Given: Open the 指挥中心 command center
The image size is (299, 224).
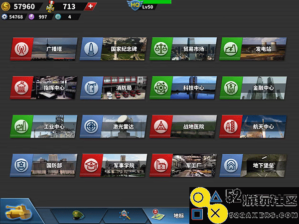Looking at the screenshot, I should pyautogui.click(x=44, y=87).
